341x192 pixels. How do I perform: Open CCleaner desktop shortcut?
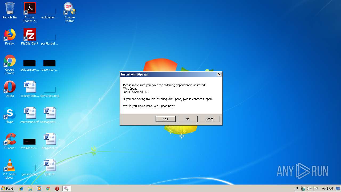[x=10, y=141]
